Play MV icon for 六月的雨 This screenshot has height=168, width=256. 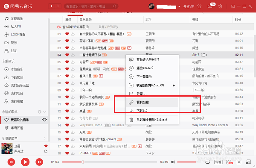tap(140, 146)
